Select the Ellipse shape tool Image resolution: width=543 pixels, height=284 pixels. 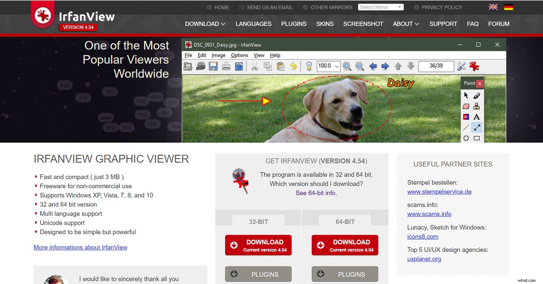pos(466,138)
